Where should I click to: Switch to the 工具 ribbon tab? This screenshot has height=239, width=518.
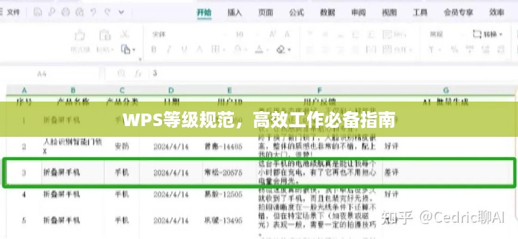pos(420,13)
